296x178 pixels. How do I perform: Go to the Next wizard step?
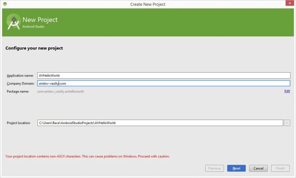coord(236,168)
